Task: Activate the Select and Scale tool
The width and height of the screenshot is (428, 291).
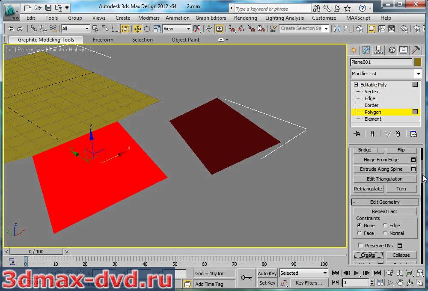Action: pyautogui.click(x=157, y=28)
